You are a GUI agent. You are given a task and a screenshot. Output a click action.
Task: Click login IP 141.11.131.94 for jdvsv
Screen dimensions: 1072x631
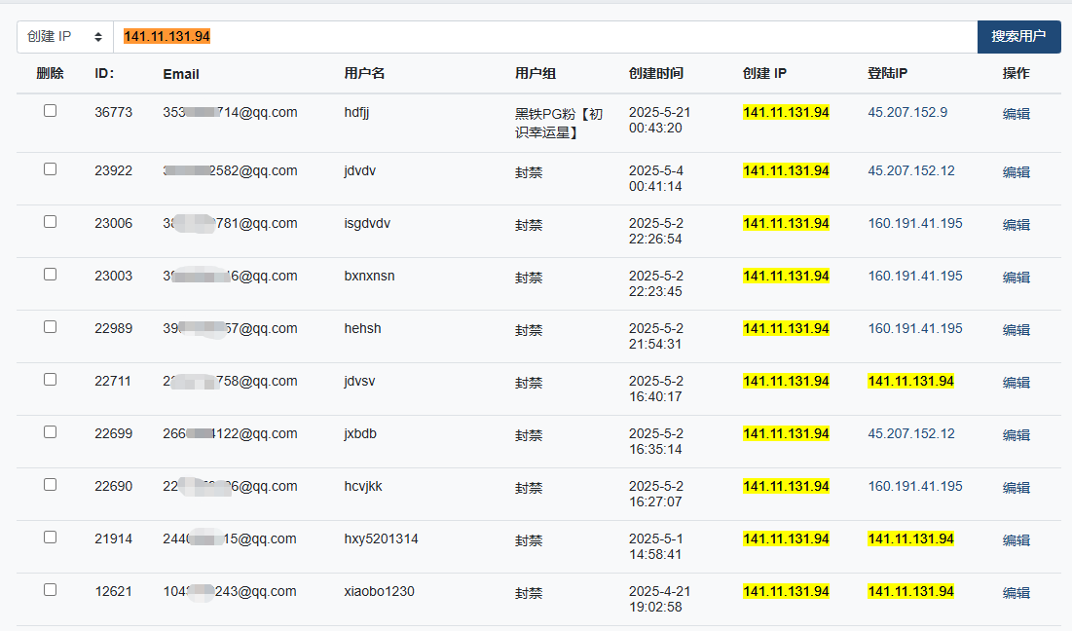coord(910,382)
